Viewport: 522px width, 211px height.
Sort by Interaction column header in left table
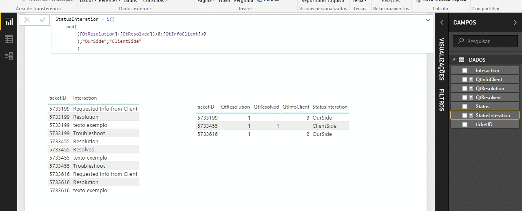pyautogui.click(x=85, y=98)
